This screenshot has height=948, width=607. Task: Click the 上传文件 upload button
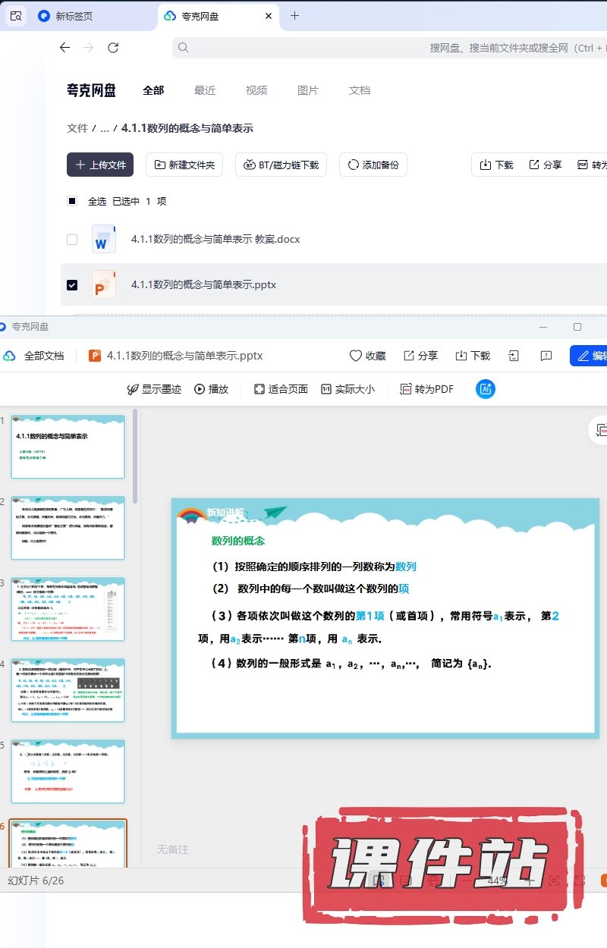[100, 165]
